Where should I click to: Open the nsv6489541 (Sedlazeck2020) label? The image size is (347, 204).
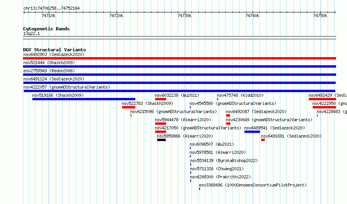tap(274, 128)
